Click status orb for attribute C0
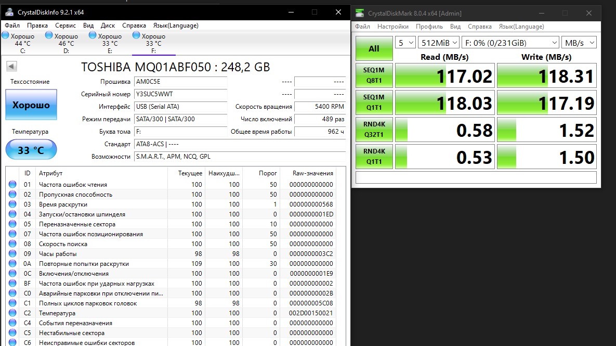The height and width of the screenshot is (346, 616). [x=12, y=293]
